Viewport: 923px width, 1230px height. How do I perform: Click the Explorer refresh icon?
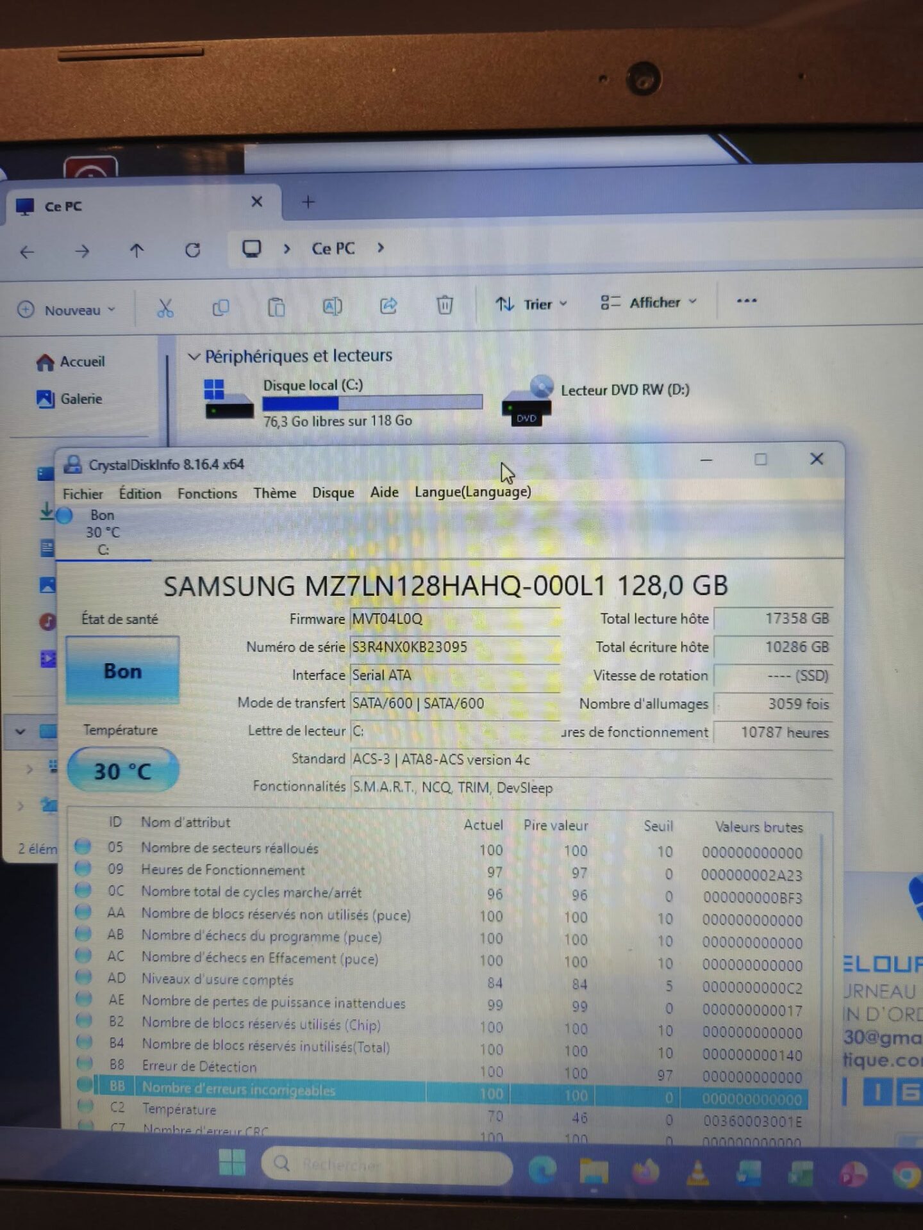[x=192, y=250]
